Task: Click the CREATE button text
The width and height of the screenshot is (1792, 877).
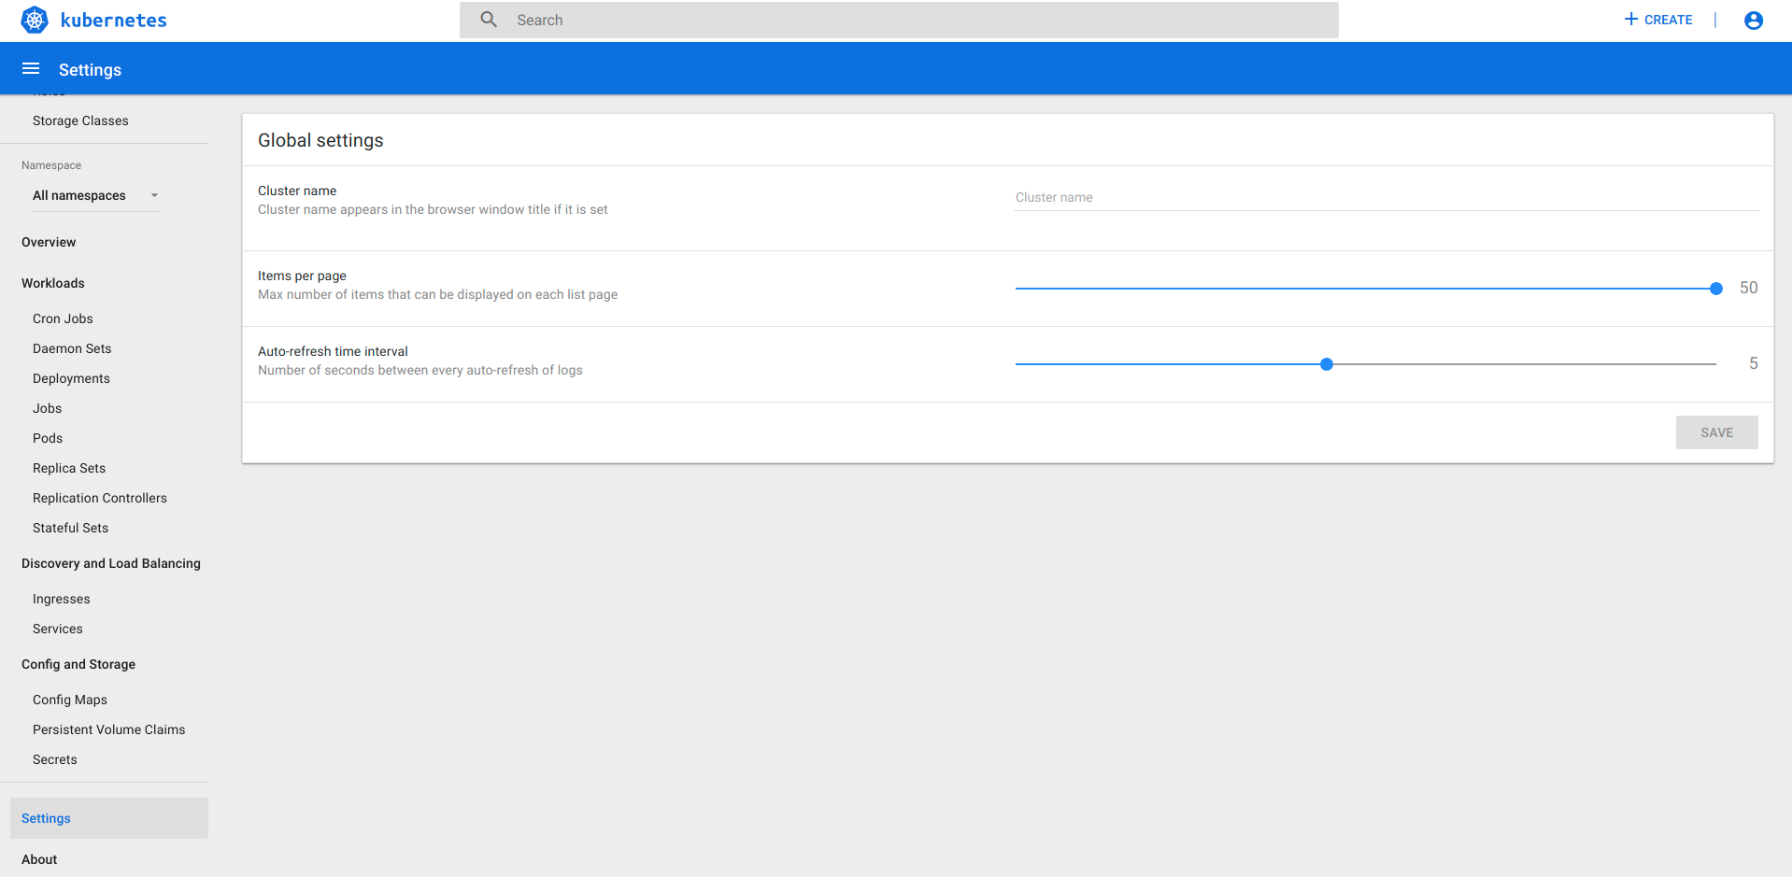Action: 1668,20
